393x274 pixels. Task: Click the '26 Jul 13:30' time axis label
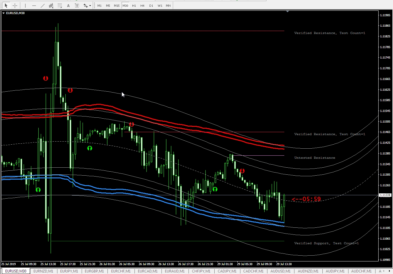(166, 264)
